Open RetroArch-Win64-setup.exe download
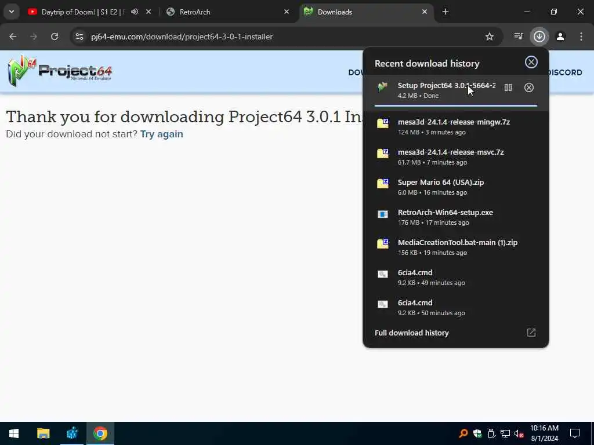The image size is (594, 445). point(456,217)
